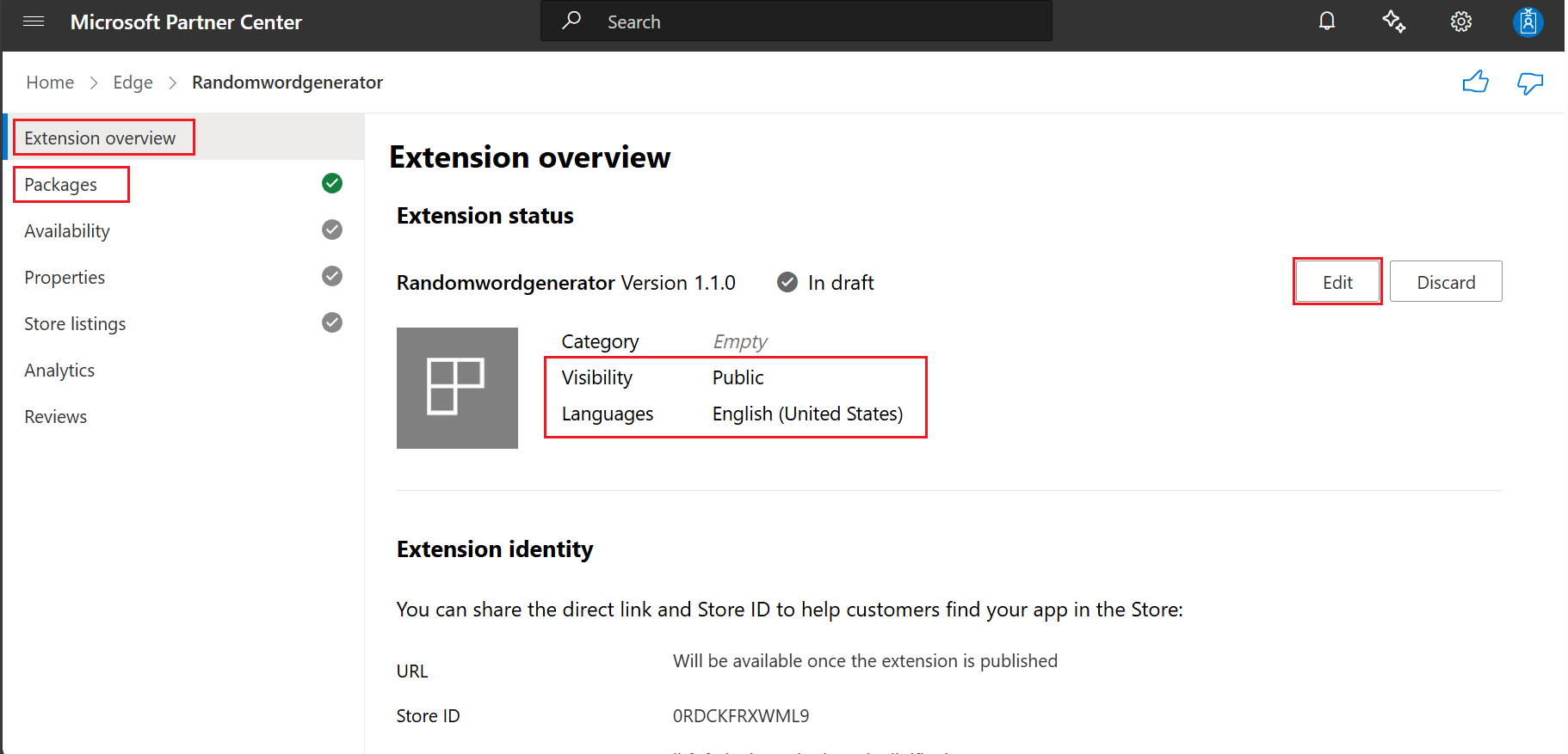Viewport: 1568px width, 754px height.
Task: Open the Copilot sparkle icon
Action: 1393,21
